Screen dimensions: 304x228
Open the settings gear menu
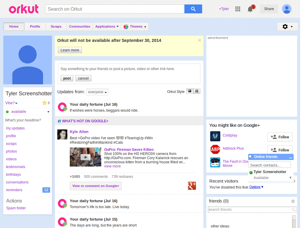[x=287, y=26]
